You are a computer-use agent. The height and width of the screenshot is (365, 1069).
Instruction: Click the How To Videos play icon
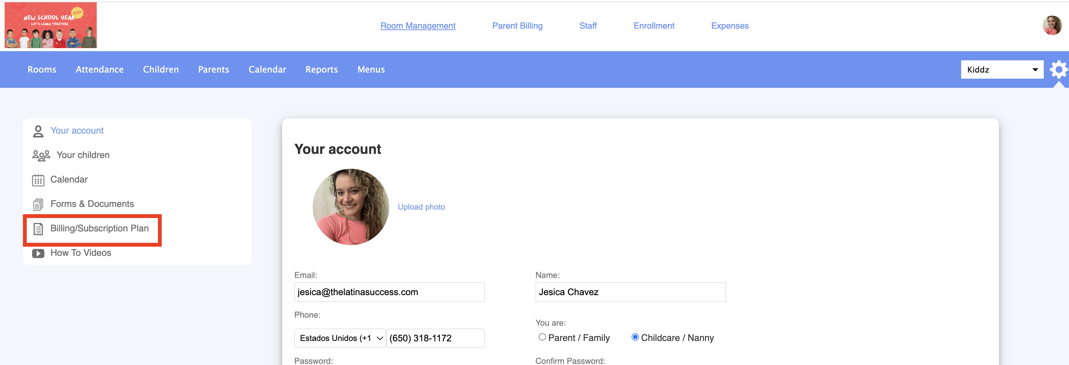[x=38, y=253]
